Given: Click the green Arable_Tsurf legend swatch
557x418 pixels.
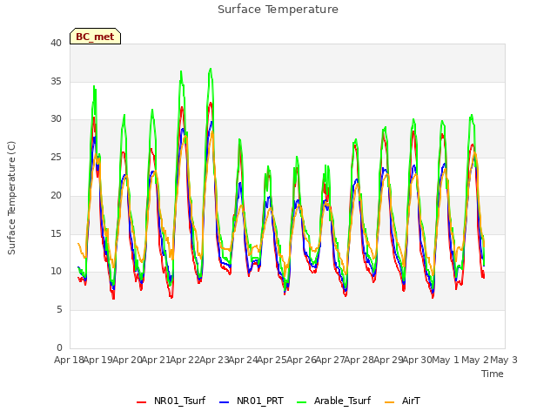Looking at the screenshot, I should pyautogui.click(x=302, y=402).
